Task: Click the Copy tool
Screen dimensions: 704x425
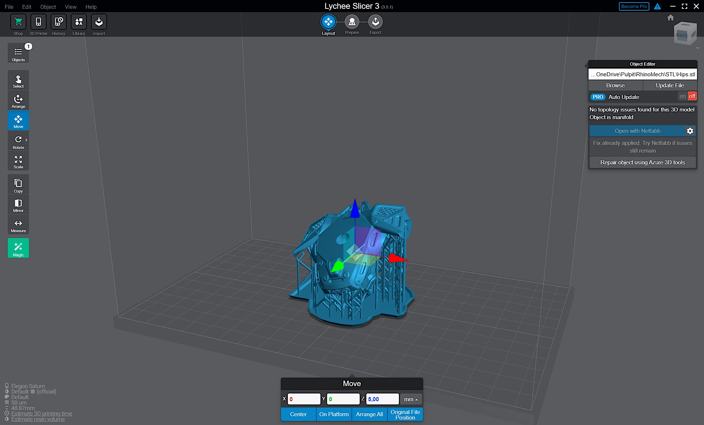Action: point(18,184)
